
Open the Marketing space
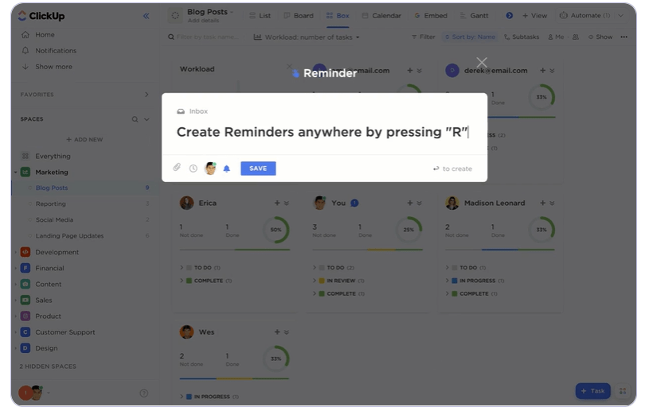pyautogui.click(x=52, y=172)
